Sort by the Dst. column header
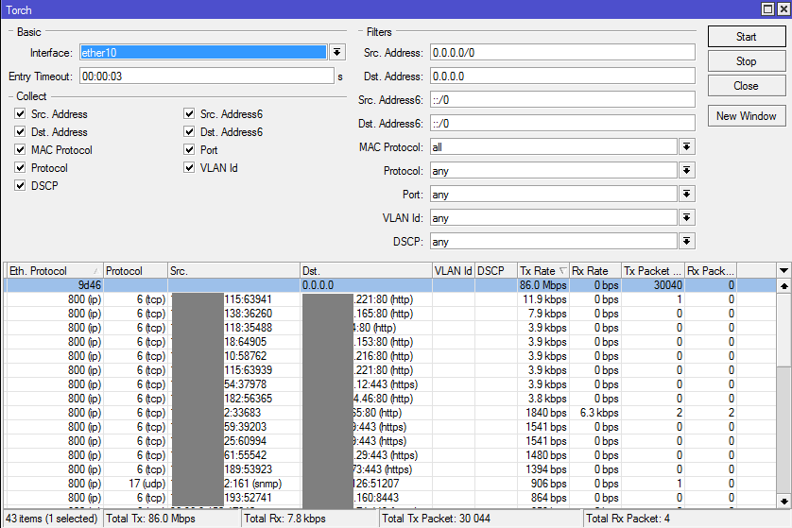This screenshot has height=528, width=792. click(366, 271)
